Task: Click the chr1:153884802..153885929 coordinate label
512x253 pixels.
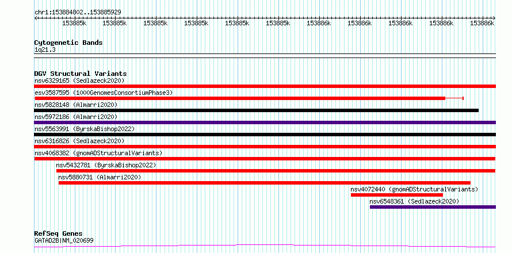Action: click(x=78, y=12)
